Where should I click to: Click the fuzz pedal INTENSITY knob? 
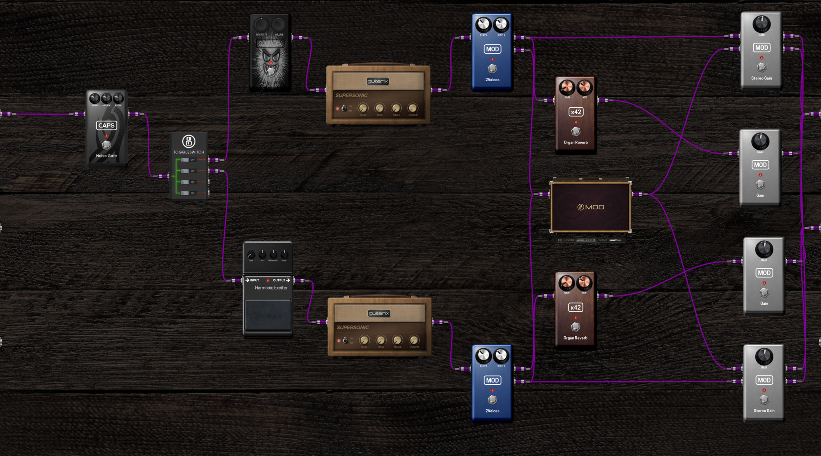(x=261, y=25)
